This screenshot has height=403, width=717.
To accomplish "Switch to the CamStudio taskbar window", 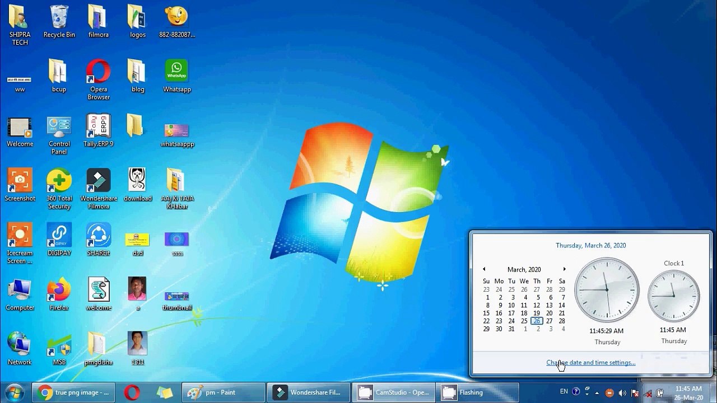I will point(394,392).
